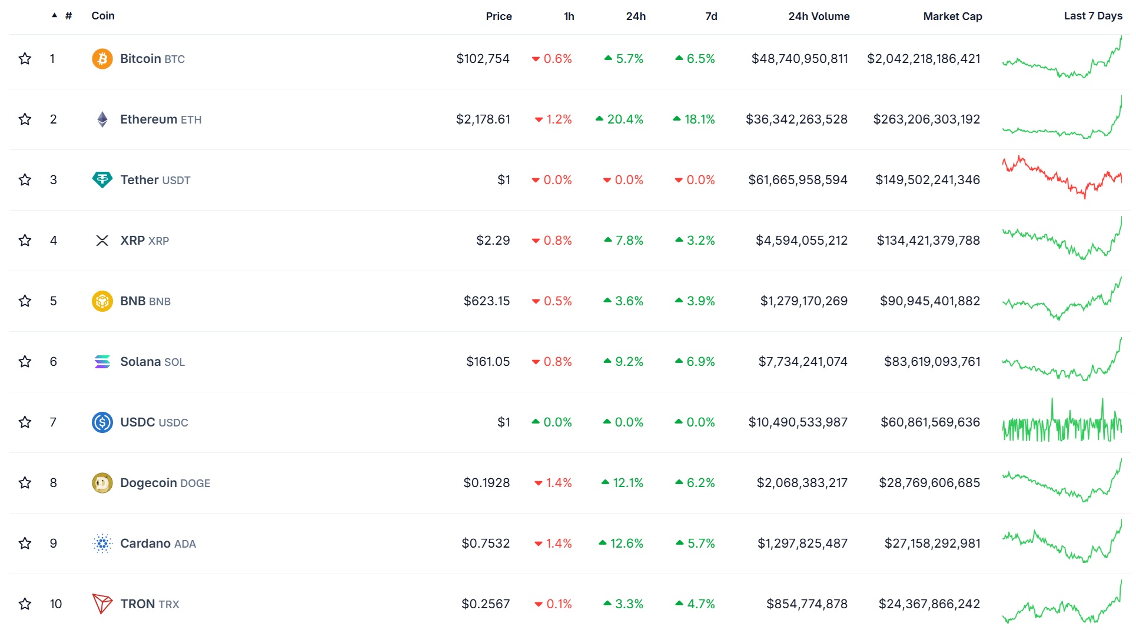The image size is (1136, 630).
Task: Star Bitcoin to add to watchlist
Action: coord(25,59)
